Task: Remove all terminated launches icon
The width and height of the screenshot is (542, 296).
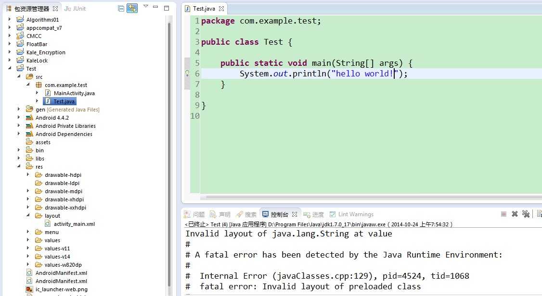Action: tap(526, 214)
